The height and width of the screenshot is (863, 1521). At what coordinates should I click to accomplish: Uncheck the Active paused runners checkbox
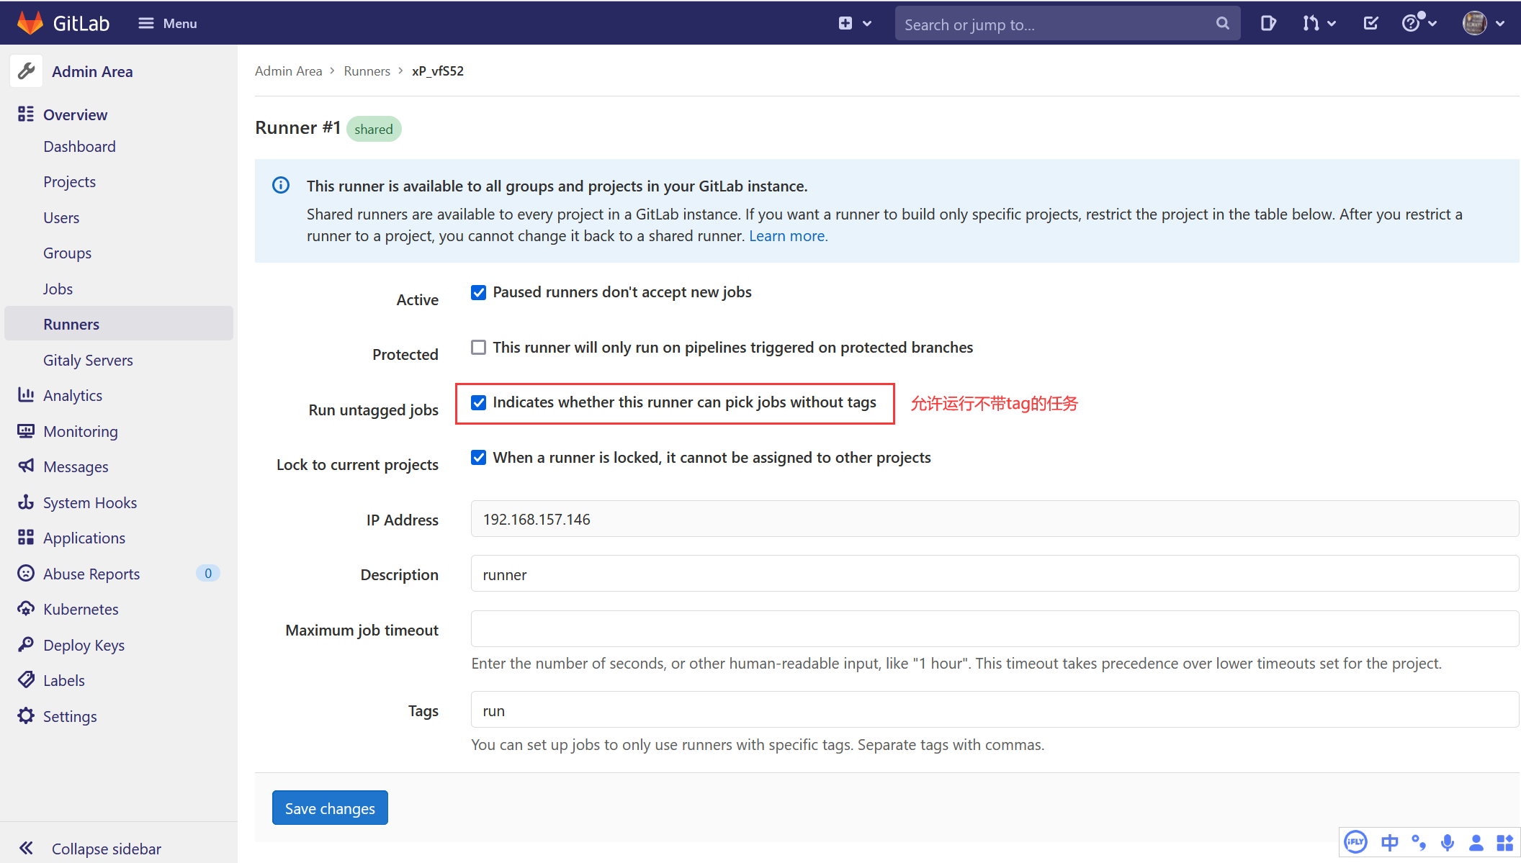tap(479, 292)
